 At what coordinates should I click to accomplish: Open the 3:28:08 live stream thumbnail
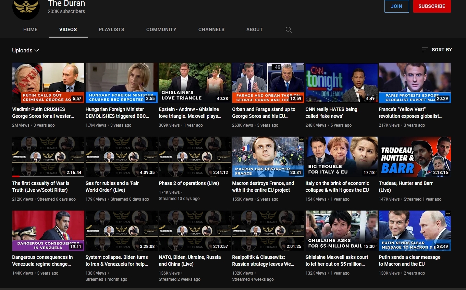[x=122, y=231]
